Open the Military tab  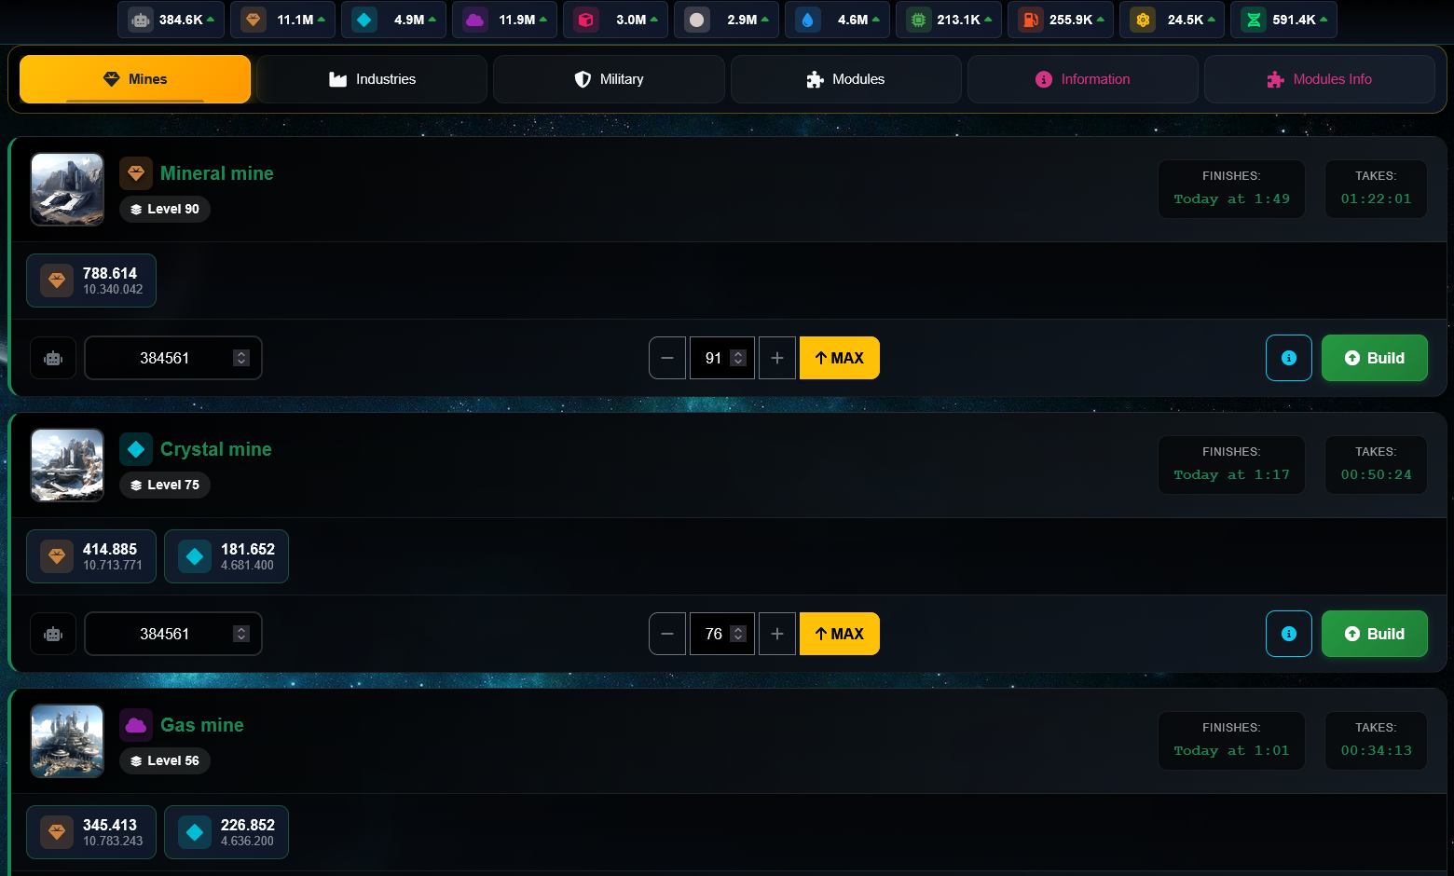[x=609, y=79]
